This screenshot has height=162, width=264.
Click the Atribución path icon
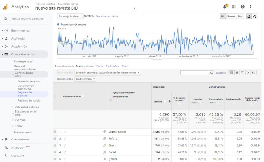tap(6, 147)
